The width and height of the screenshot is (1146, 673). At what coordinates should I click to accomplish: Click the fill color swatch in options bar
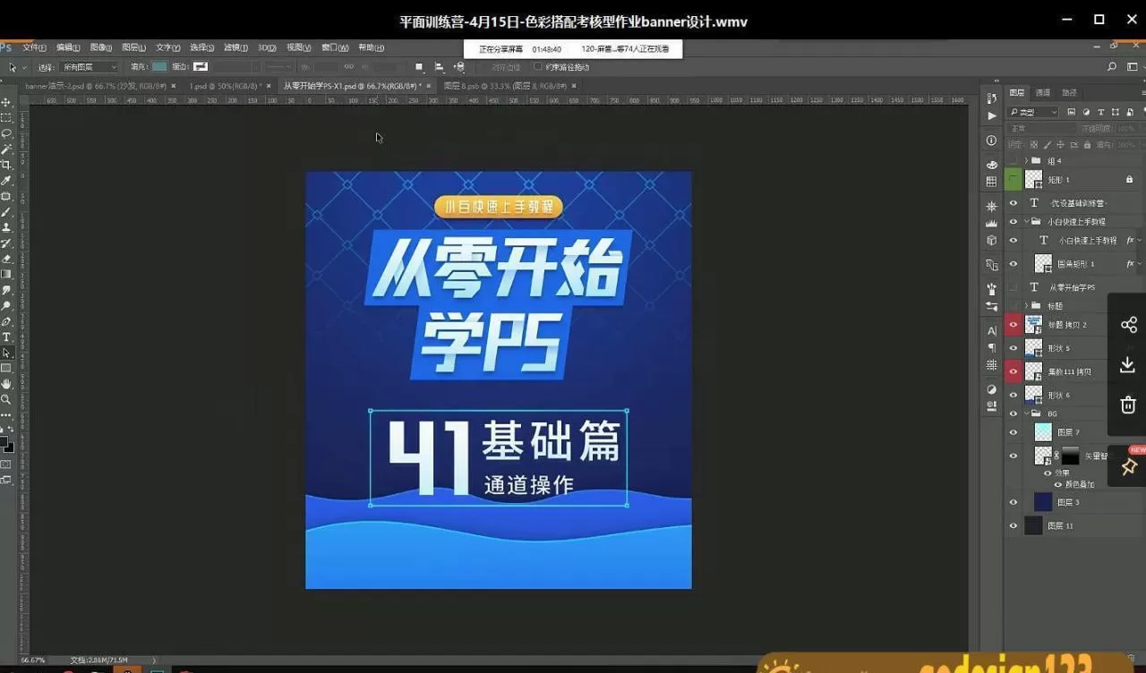[x=159, y=66]
